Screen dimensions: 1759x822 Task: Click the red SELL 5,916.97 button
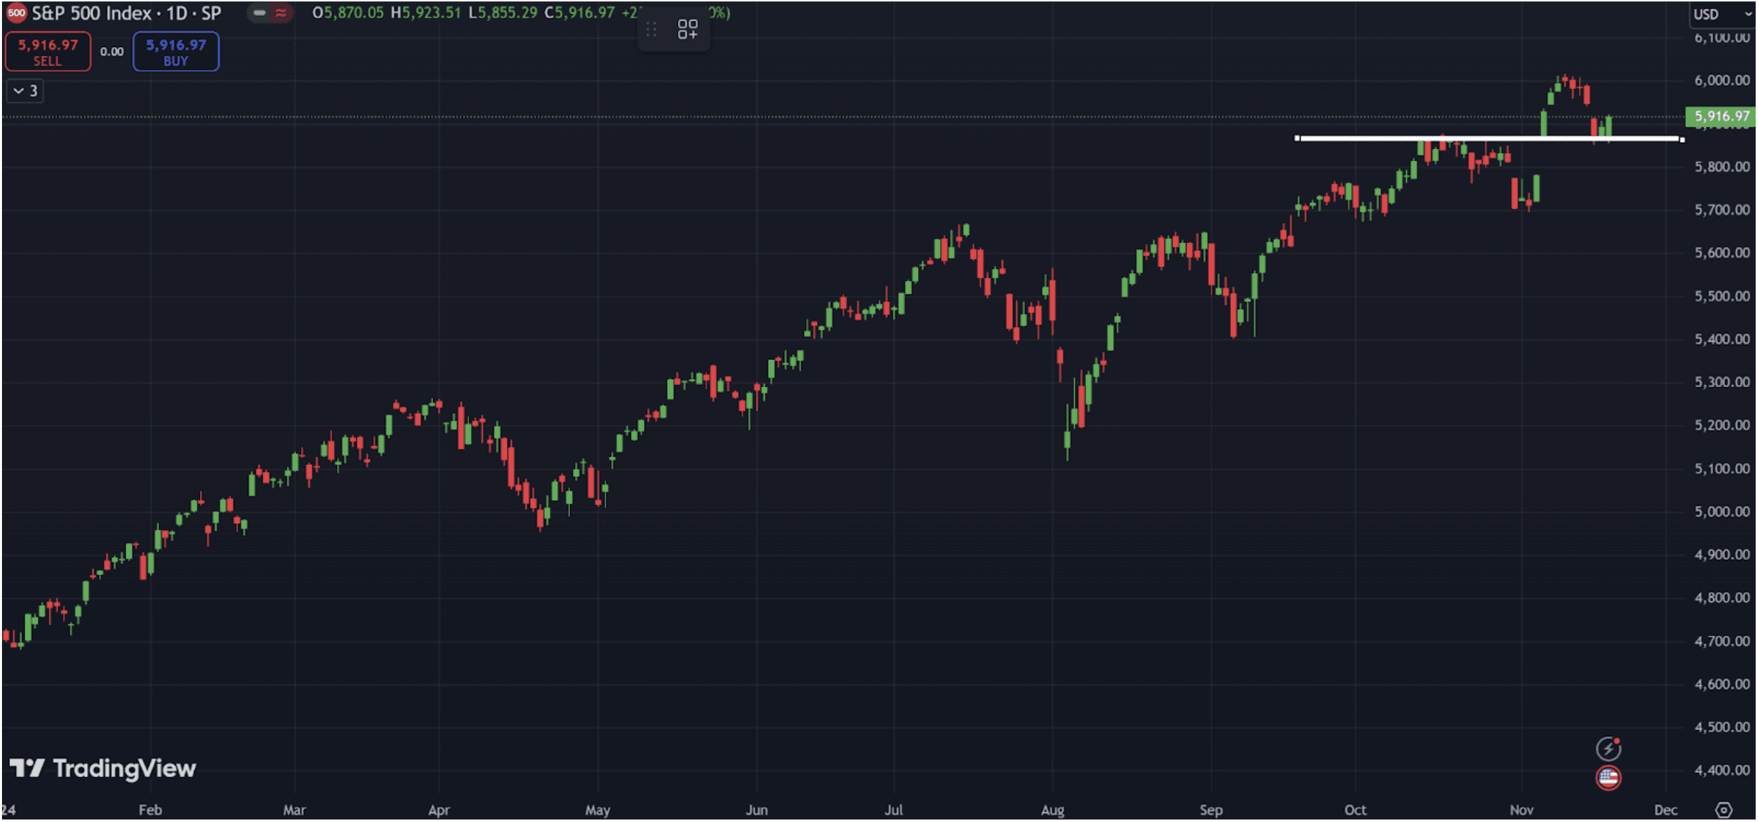point(48,52)
